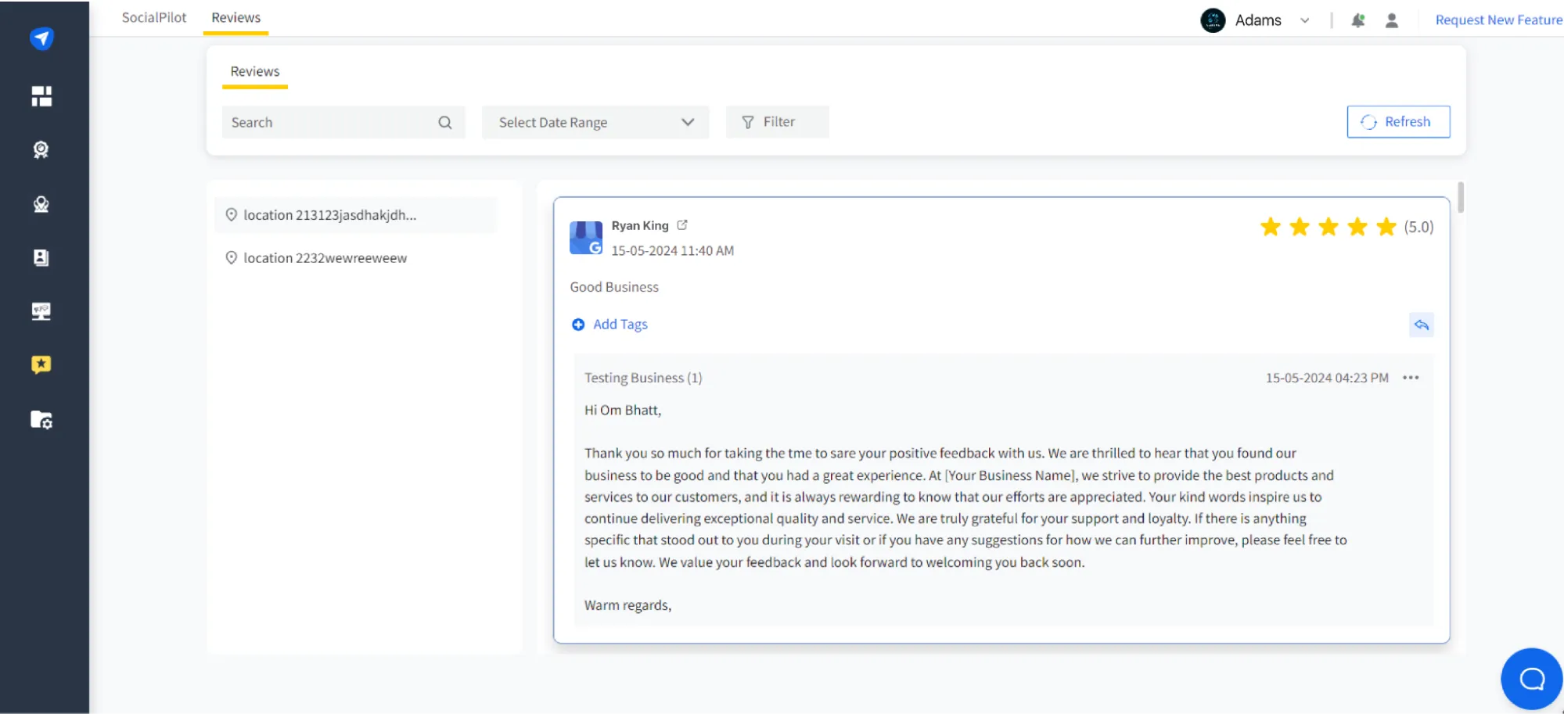
Task: Expand the Select Date Range dropdown
Action: 595,122
